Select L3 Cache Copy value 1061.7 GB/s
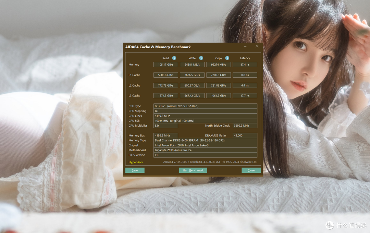 tap(219, 96)
